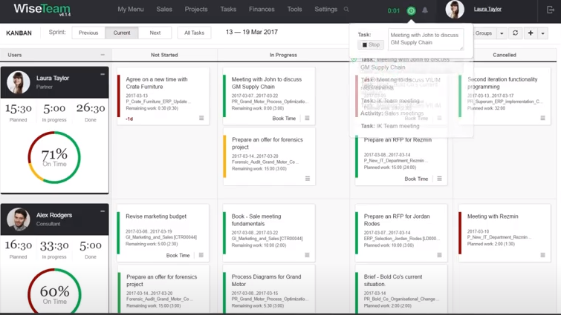
Task: Open menu icon on Prepare RFP for Rezmin card
Action: (439, 179)
